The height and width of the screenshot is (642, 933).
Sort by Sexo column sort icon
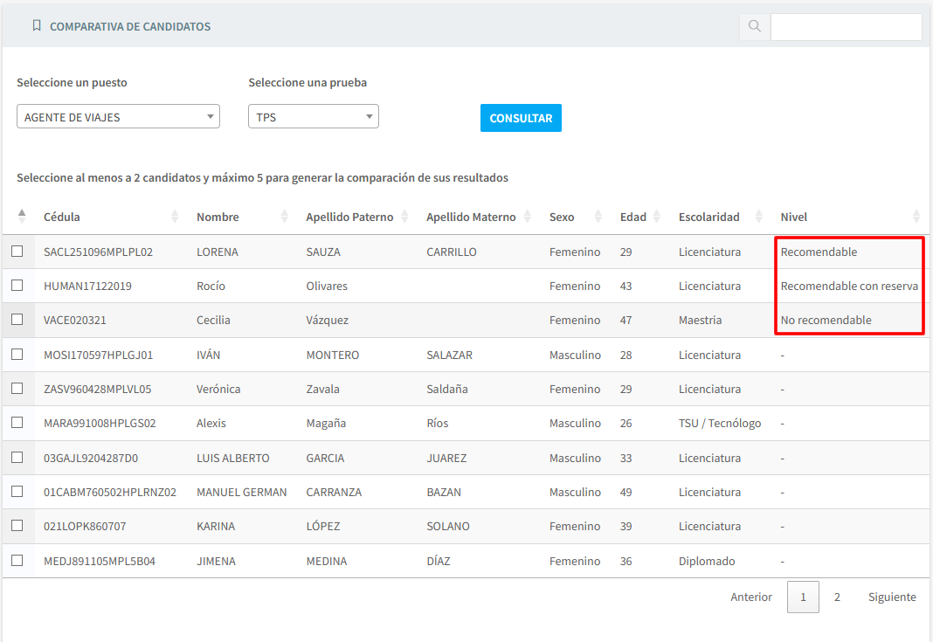(x=598, y=217)
